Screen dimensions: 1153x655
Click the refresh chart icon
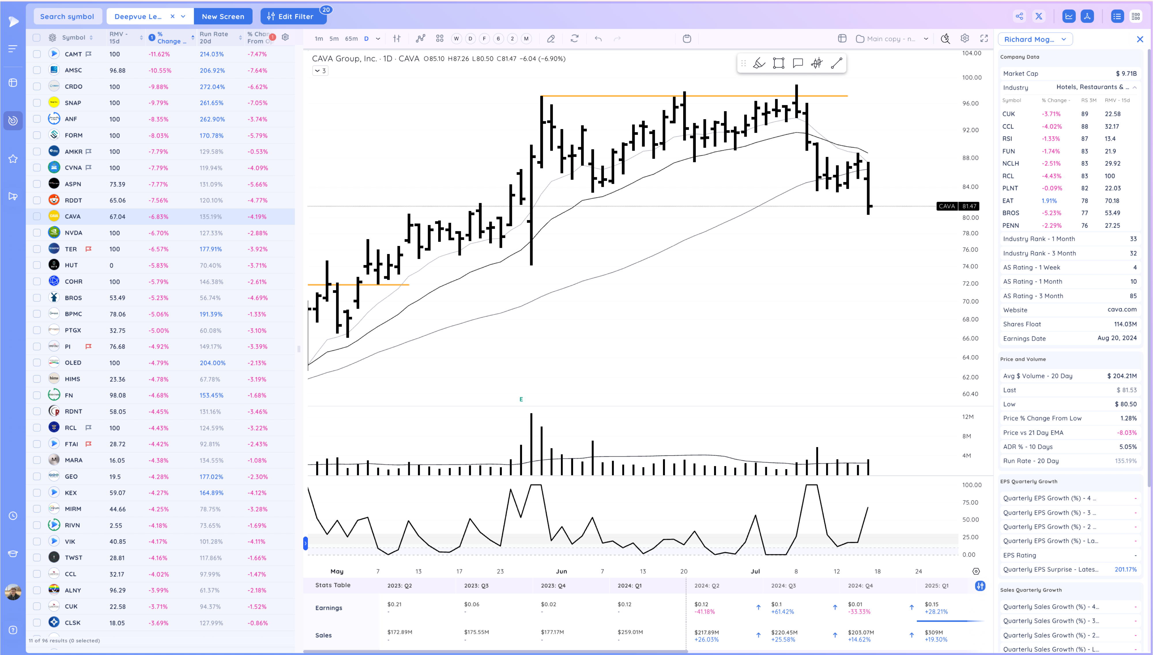point(575,39)
